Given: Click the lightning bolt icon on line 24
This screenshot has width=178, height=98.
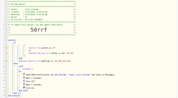Looking at the screenshot, I should (x=7, y=61).
